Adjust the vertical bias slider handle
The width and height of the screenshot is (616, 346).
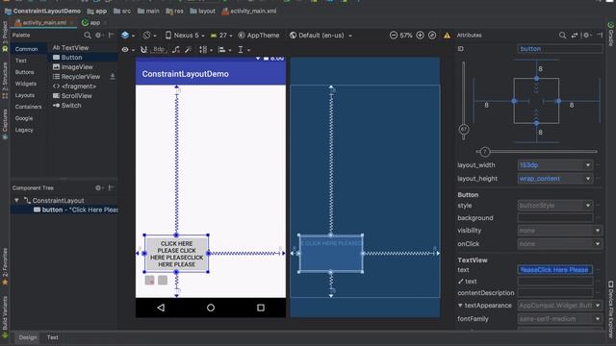(464, 130)
